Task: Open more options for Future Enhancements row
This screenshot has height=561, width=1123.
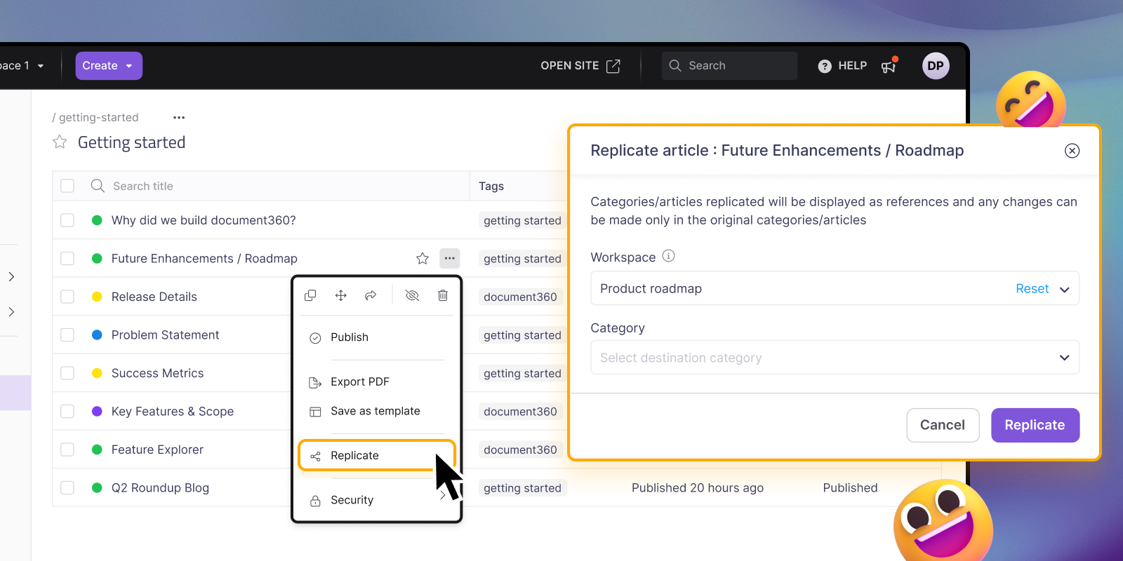Action: point(450,258)
